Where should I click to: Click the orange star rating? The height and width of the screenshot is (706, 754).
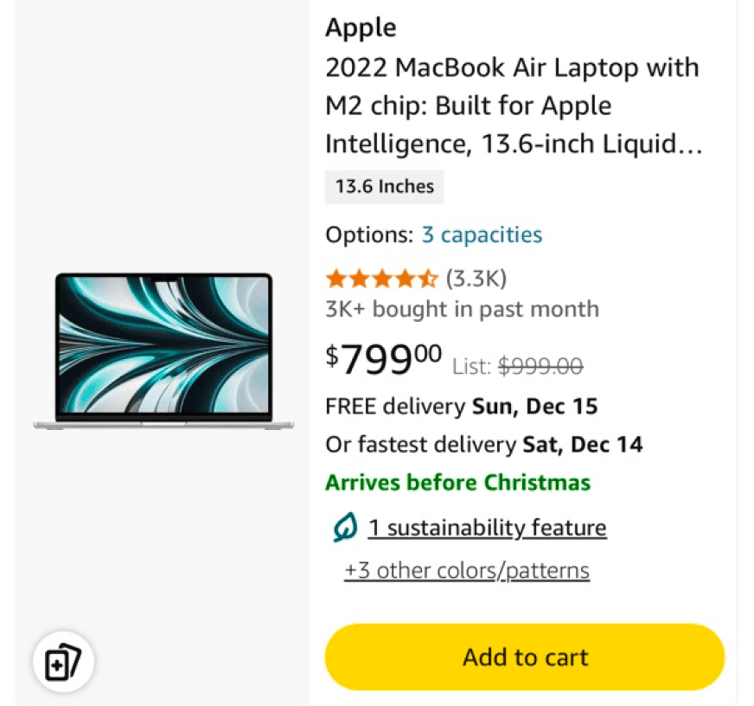(x=382, y=279)
